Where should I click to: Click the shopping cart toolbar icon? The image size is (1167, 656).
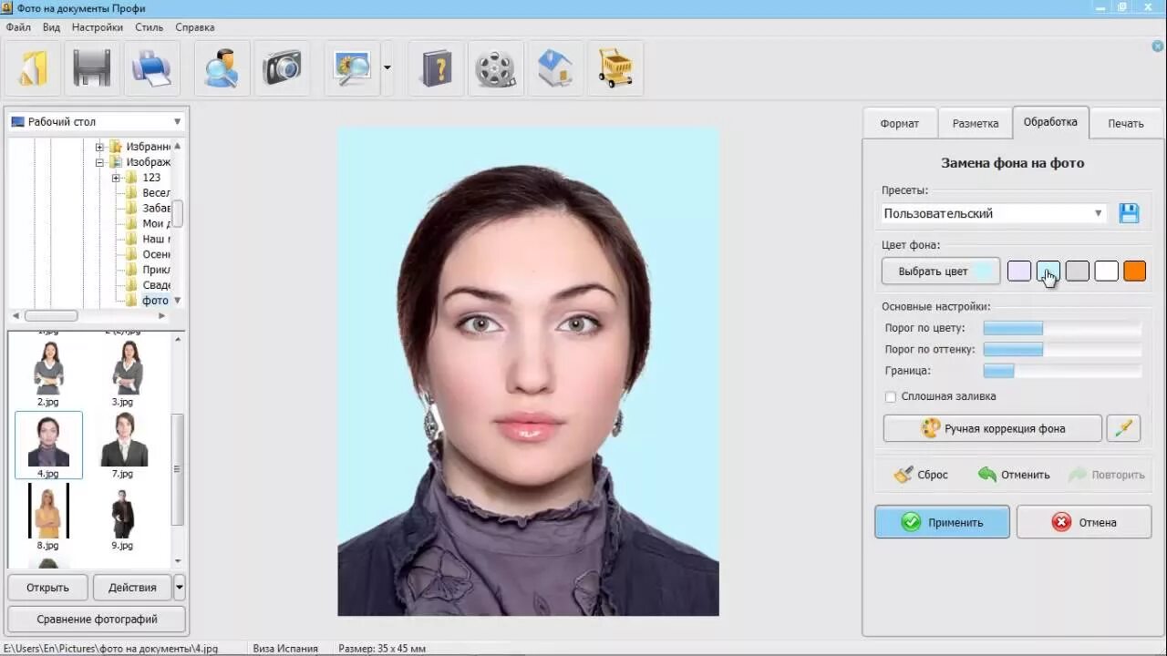click(615, 68)
